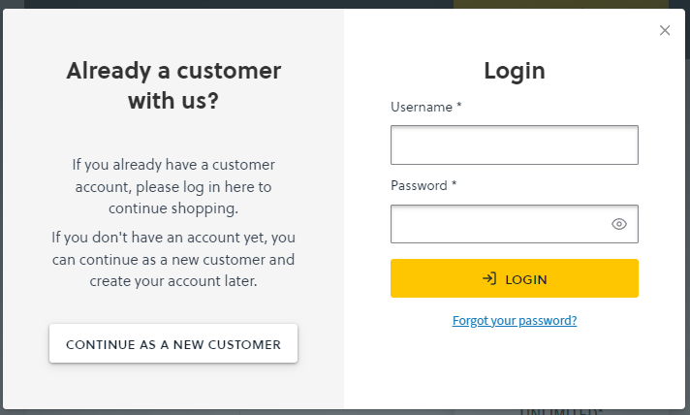Click the 'If you already have a customer account' paragraph
Image resolution: width=690 pixels, height=415 pixels.
[x=173, y=186]
